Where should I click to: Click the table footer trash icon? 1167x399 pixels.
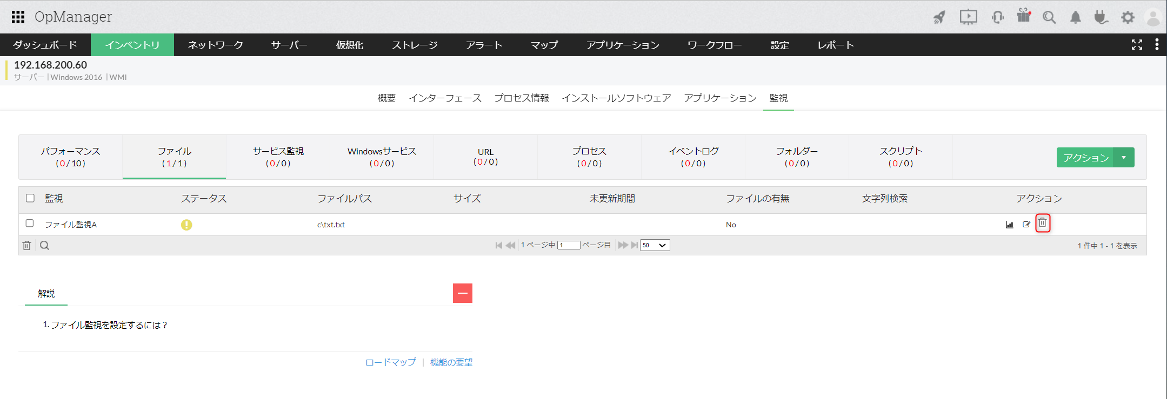(26, 246)
